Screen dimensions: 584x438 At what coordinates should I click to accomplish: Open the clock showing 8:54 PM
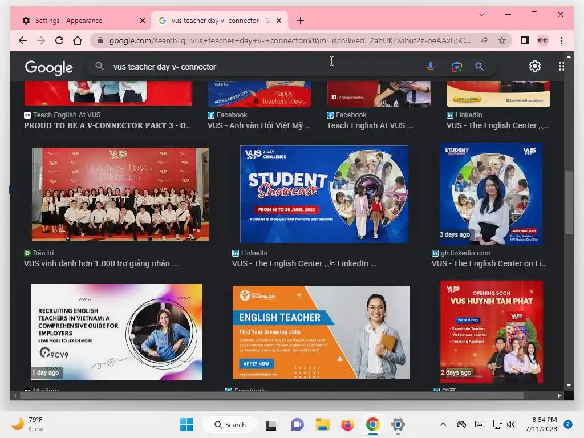(541, 424)
